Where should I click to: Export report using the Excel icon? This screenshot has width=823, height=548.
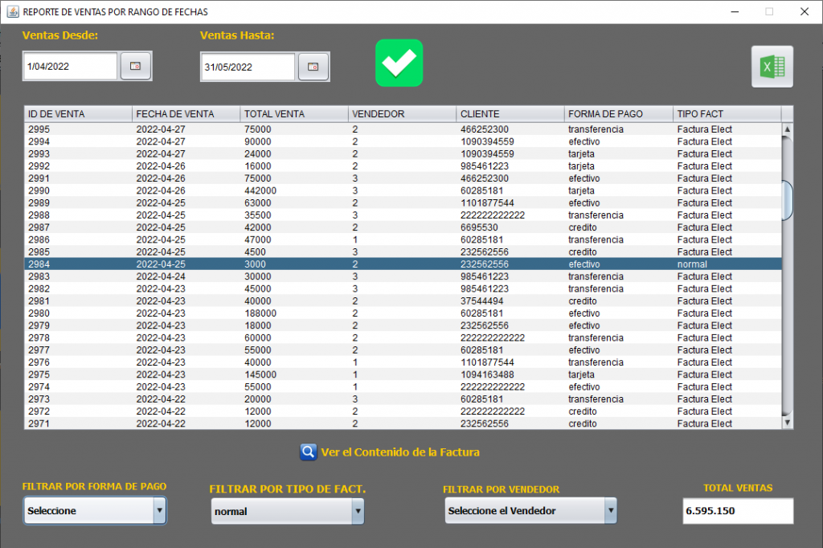point(772,67)
